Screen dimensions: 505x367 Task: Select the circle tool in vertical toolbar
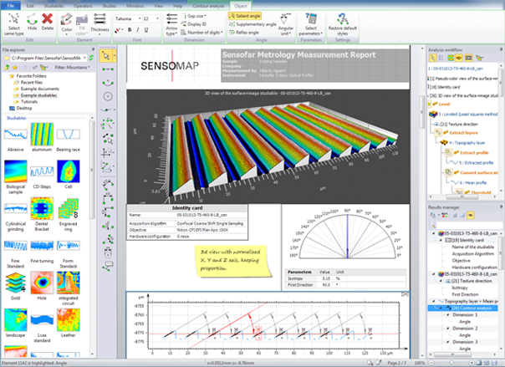pyautogui.click(x=108, y=96)
